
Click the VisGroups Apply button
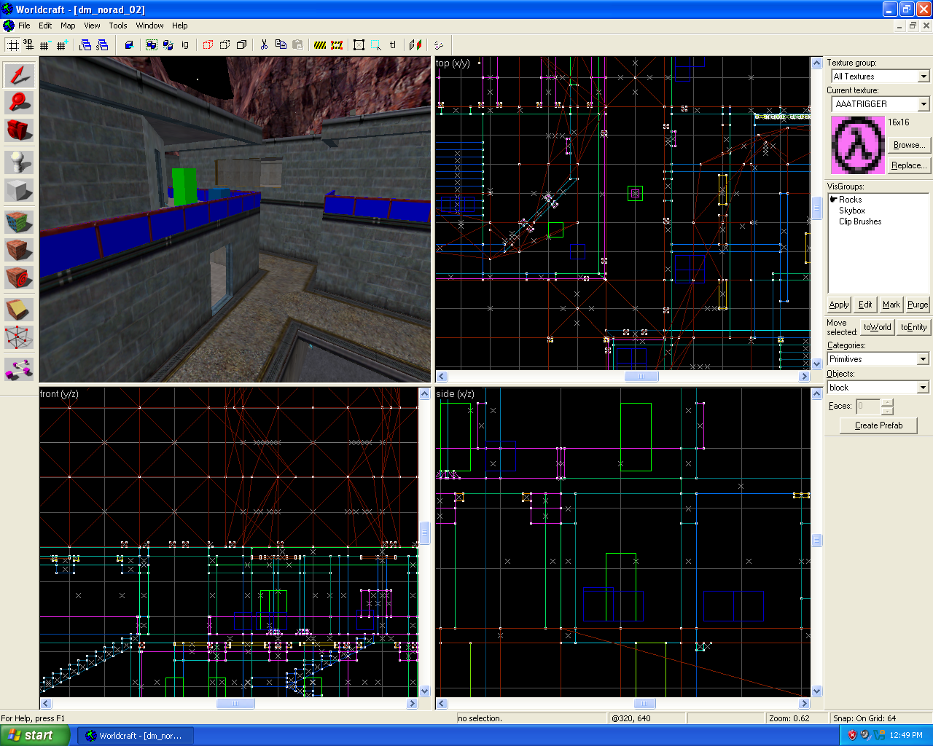[x=839, y=305]
